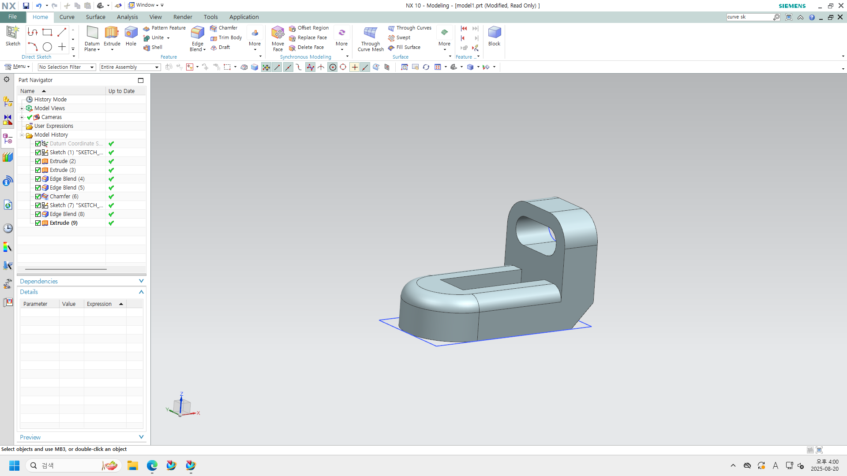Click the Datum Plane icon
The height and width of the screenshot is (476, 847).
click(x=92, y=33)
